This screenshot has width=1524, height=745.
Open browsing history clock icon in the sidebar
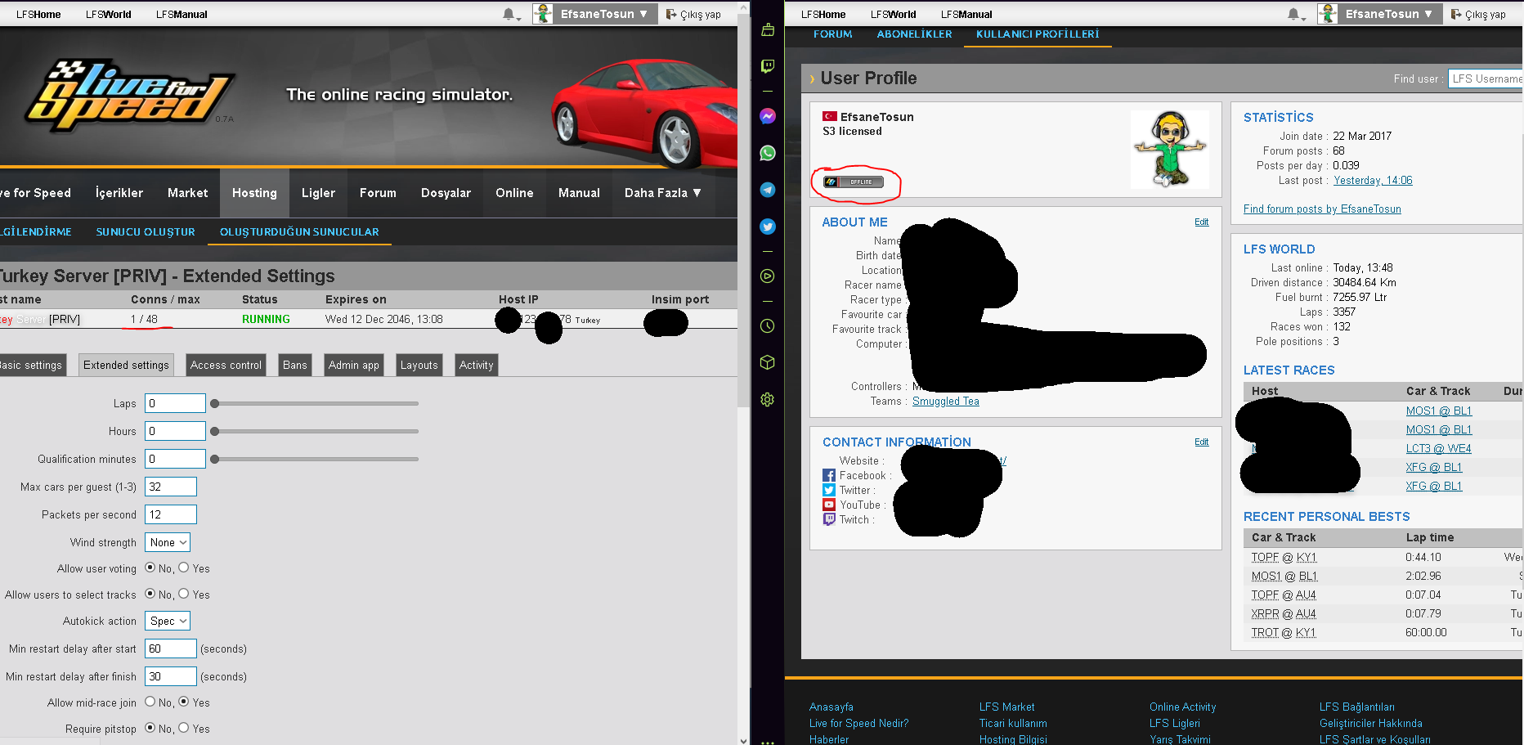tap(768, 326)
